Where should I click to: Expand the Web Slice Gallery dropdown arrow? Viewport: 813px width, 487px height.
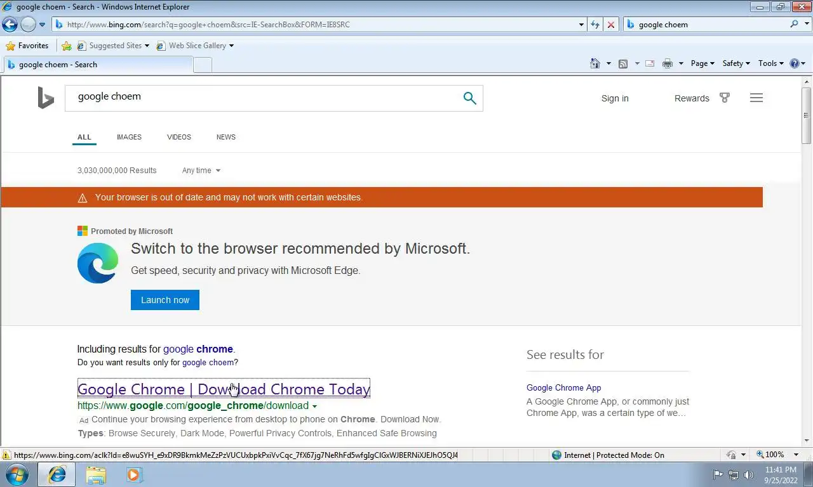(x=231, y=46)
